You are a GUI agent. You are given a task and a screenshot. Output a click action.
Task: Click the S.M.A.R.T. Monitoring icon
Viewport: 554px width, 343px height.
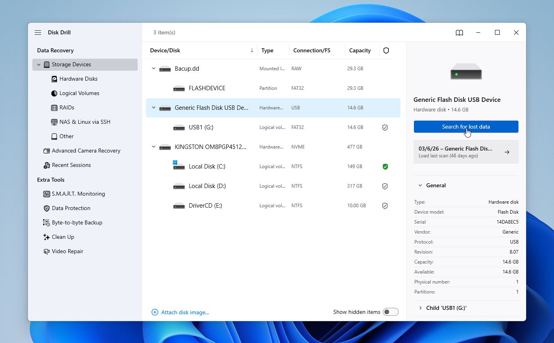pos(47,194)
